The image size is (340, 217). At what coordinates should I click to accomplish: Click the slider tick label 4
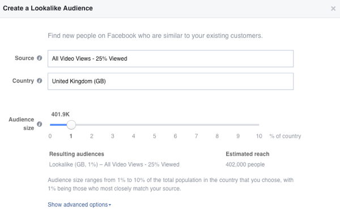(x=134, y=136)
